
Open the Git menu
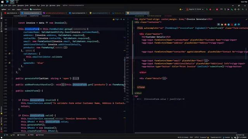pos(47,5)
